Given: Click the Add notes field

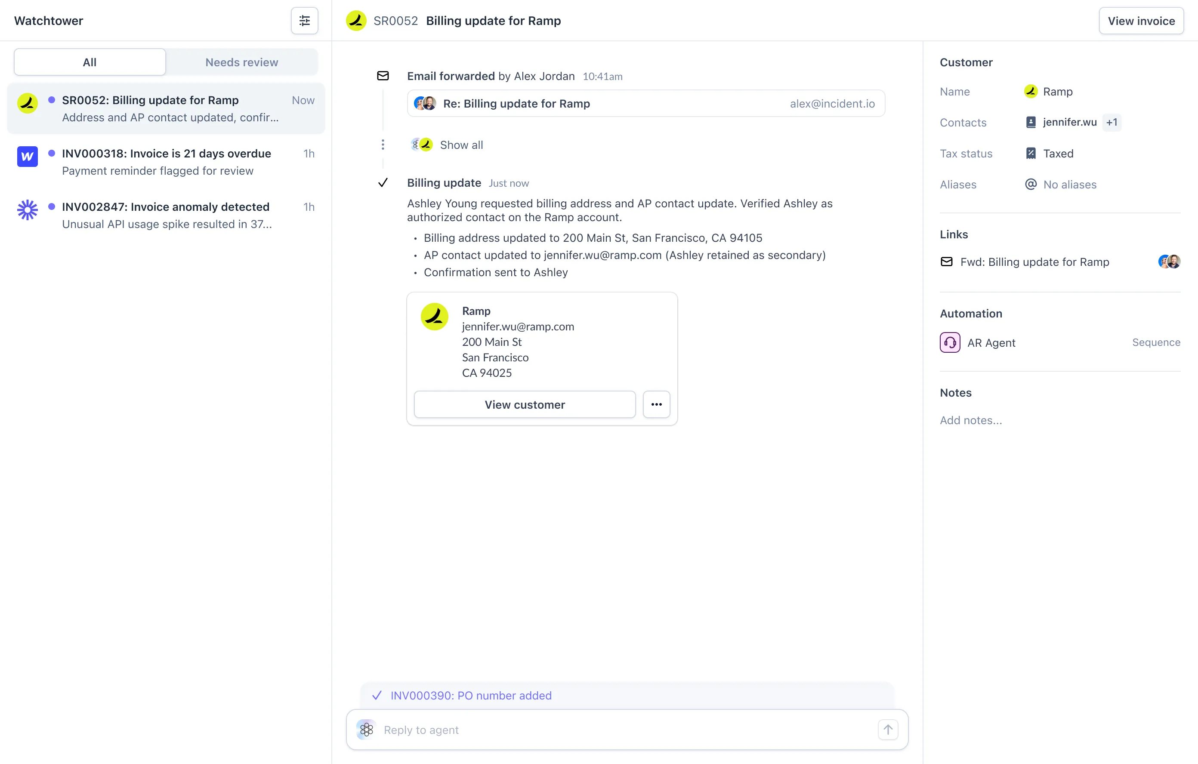Looking at the screenshot, I should pyautogui.click(x=970, y=420).
